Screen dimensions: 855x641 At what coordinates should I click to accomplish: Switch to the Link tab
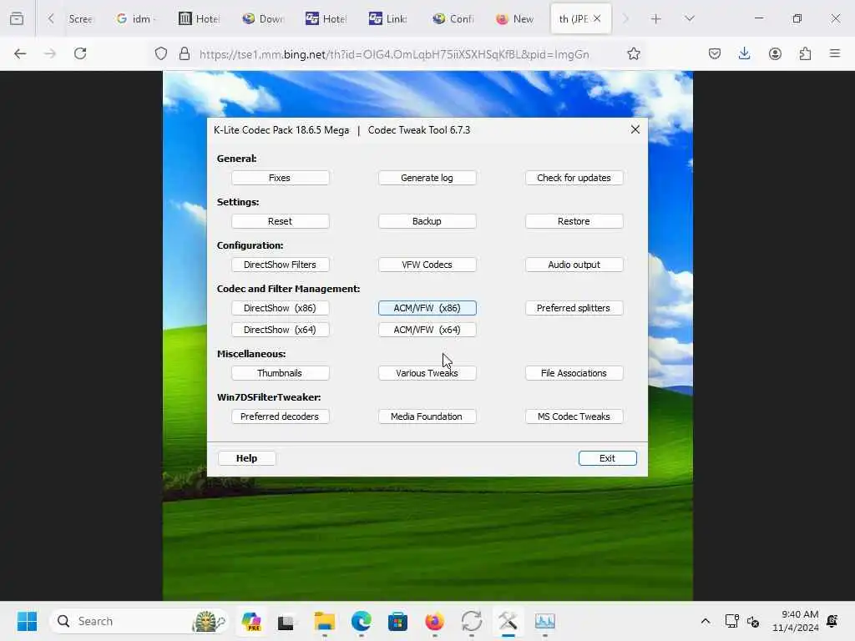tap(388, 19)
